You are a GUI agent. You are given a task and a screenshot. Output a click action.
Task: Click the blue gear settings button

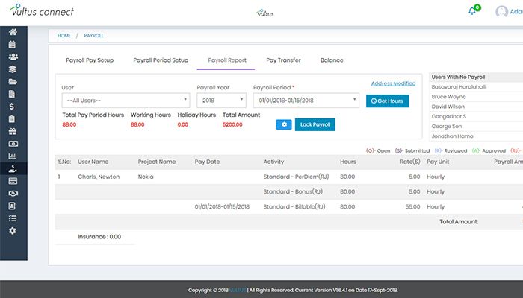click(283, 124)
